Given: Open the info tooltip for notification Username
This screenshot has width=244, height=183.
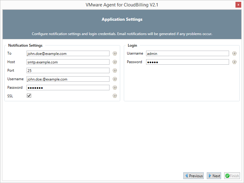Looking at the screenshot, I should (x=115, y=79).
